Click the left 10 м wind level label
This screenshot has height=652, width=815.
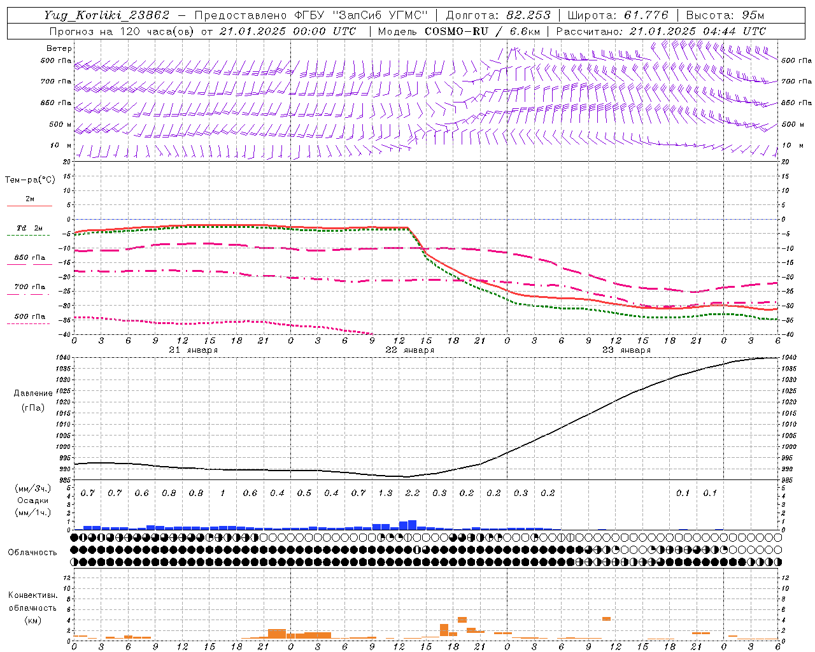(x=60, y=145)
